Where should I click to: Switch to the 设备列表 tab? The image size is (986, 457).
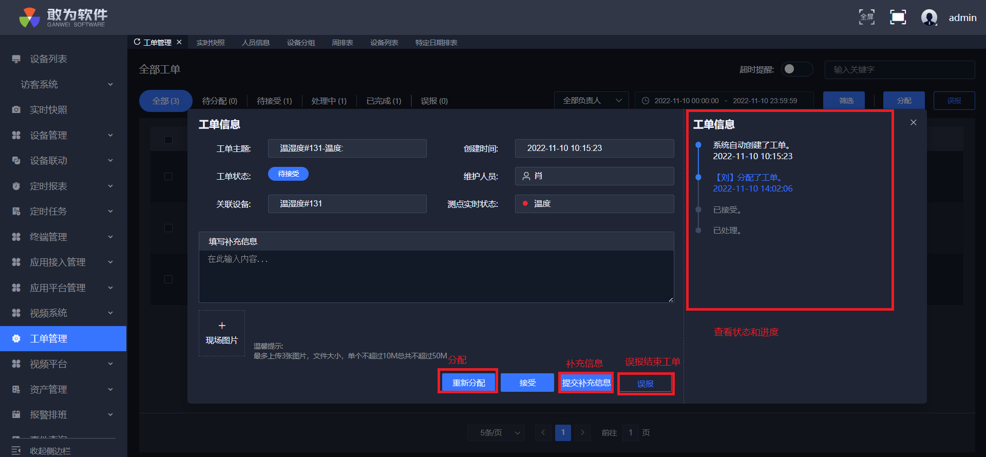[384, 43]
